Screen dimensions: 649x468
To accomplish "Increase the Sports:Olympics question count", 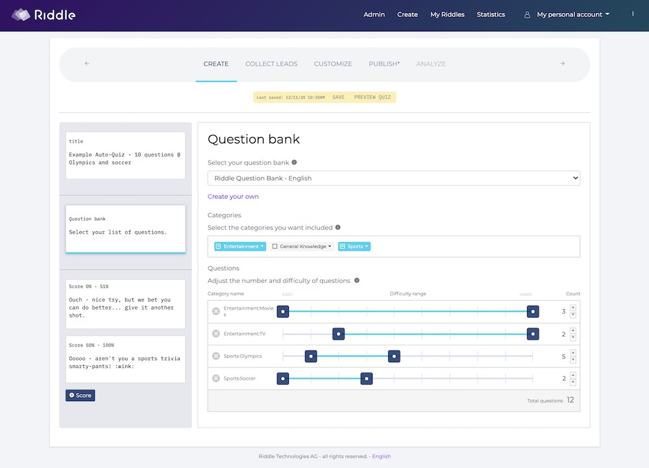I will point(573,352).
